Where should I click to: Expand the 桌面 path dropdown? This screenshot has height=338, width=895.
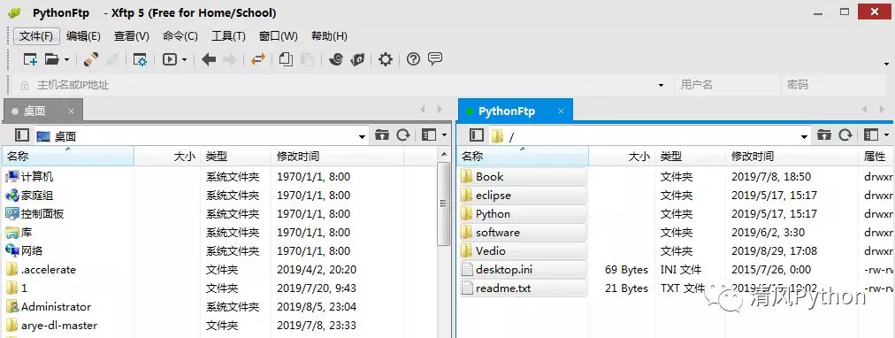[x=362, y=136]
